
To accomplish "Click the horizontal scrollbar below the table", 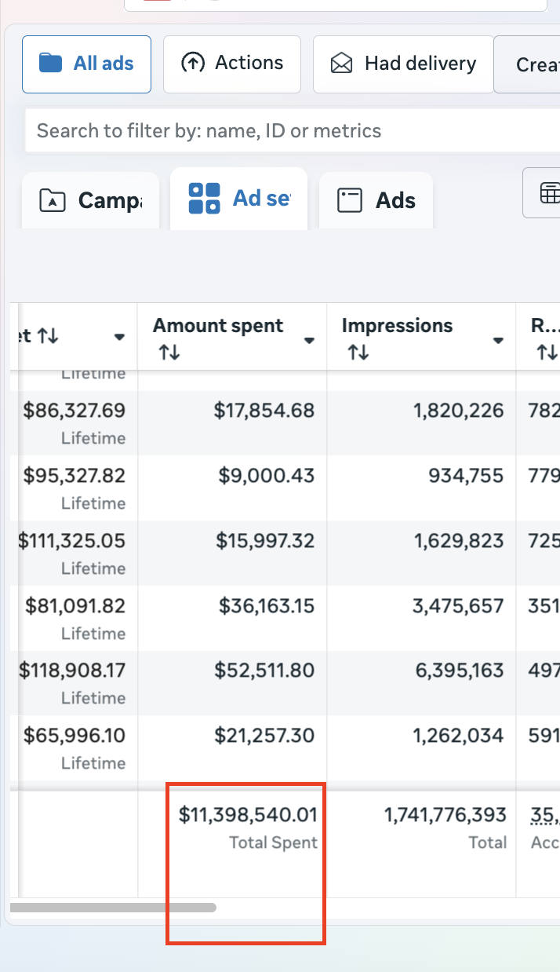I will [113, 908].
